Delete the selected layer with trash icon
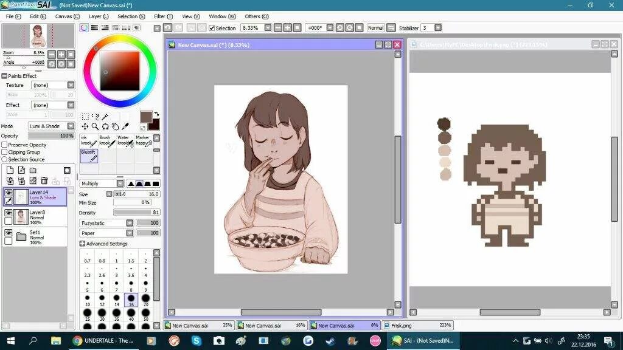 tap(44, 181)
